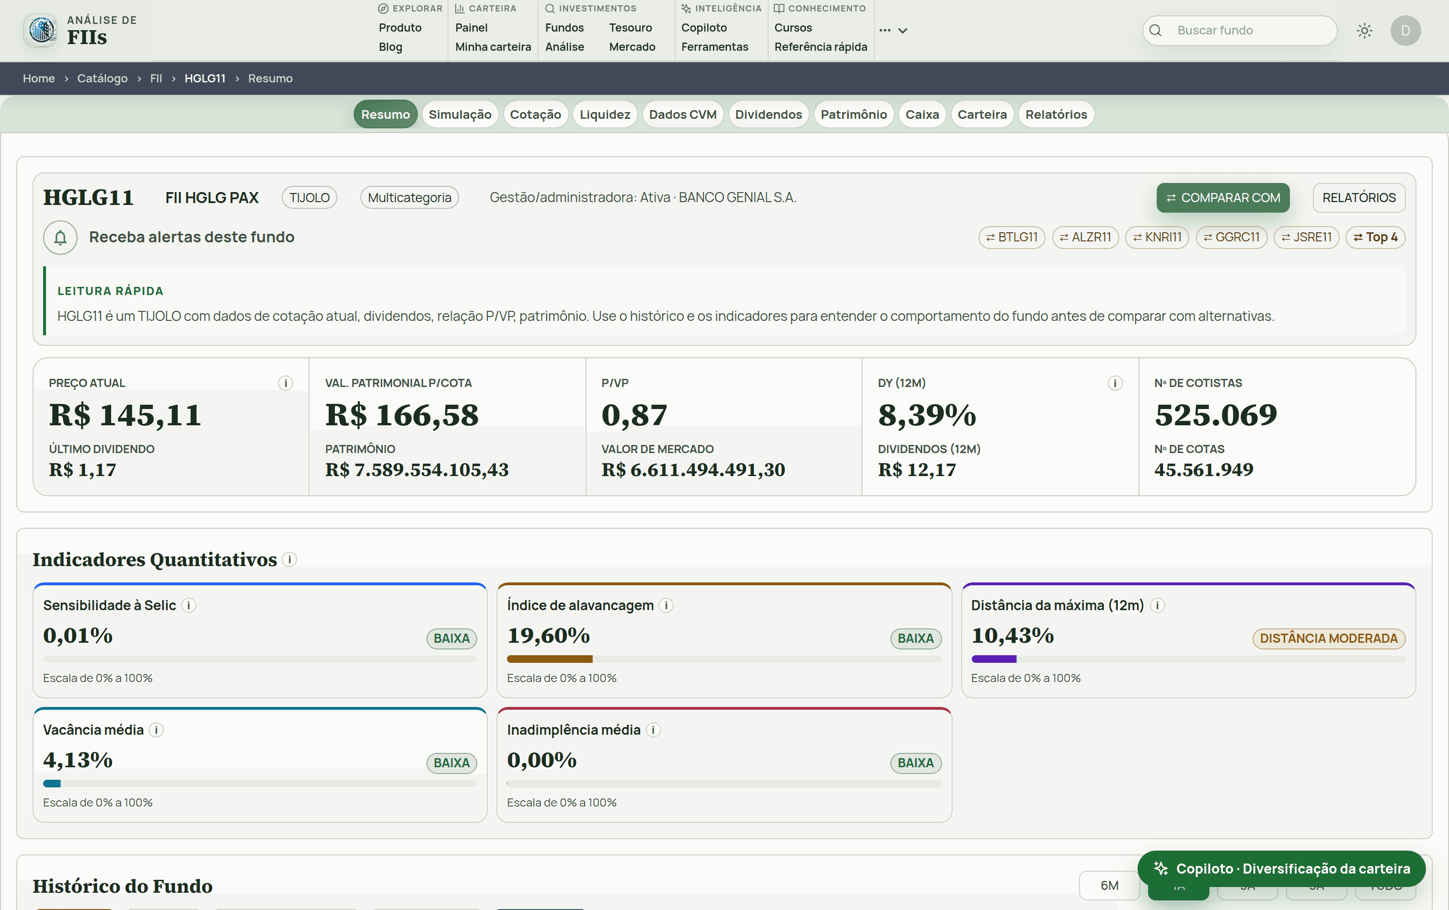Switch to the Simulação tab
Image resolution: width=1449 pixels, height=910 pixels.
coord(460,114)
